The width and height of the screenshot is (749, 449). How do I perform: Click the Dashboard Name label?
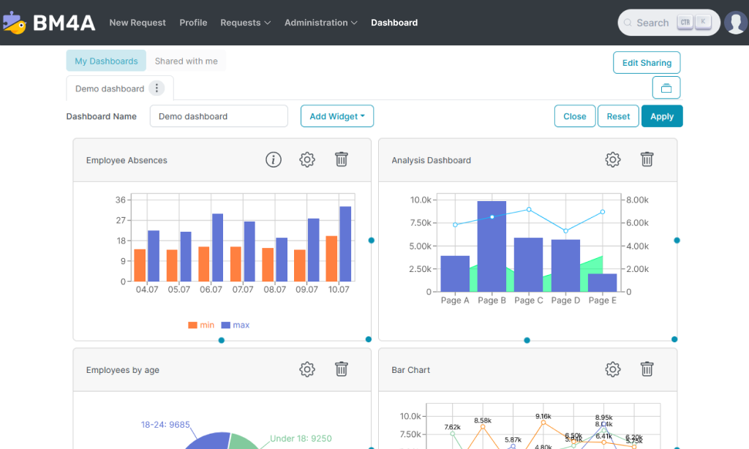(x=101, y=116)
